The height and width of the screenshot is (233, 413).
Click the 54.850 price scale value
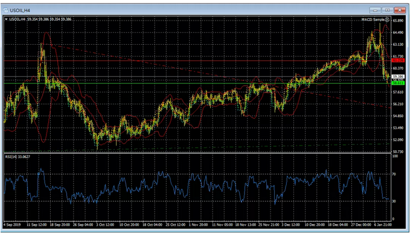pyautogui.click(x=399, y=116)
